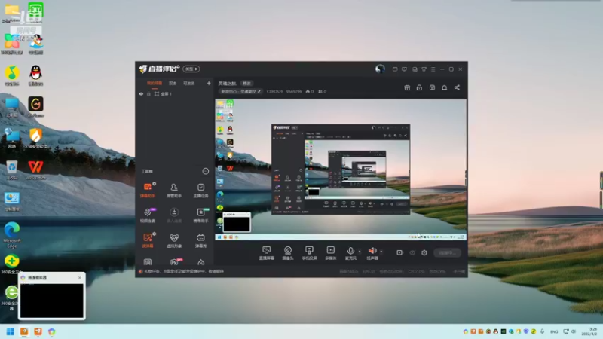Open the 虚拟形象 bear-face tool

pos(174,240)
